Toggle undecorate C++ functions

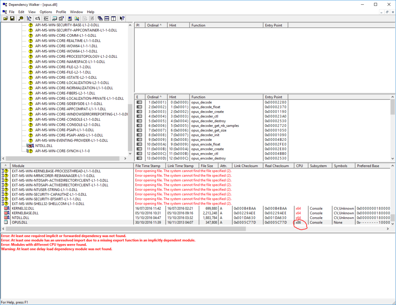tap(45, 18)
